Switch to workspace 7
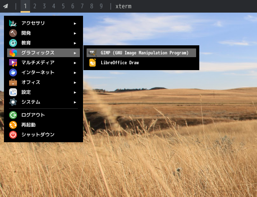The image size is (257, 197). point(82,6)
